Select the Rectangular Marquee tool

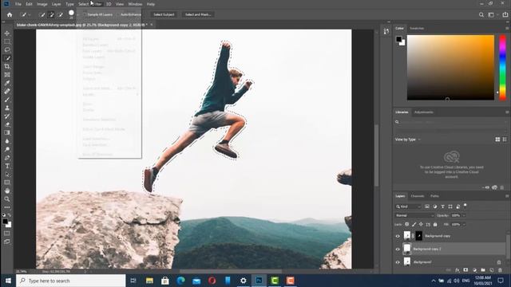(x=7, y=41)
